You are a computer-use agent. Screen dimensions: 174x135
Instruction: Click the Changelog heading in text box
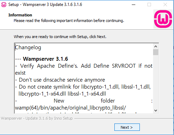28,47
